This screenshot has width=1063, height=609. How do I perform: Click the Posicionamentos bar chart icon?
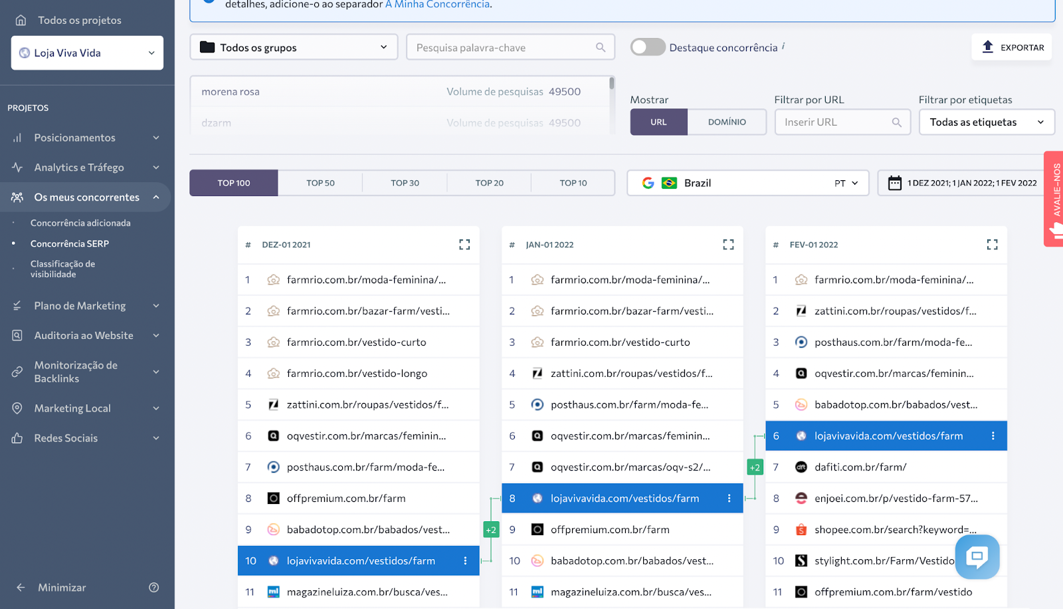(x=17, y=138)
